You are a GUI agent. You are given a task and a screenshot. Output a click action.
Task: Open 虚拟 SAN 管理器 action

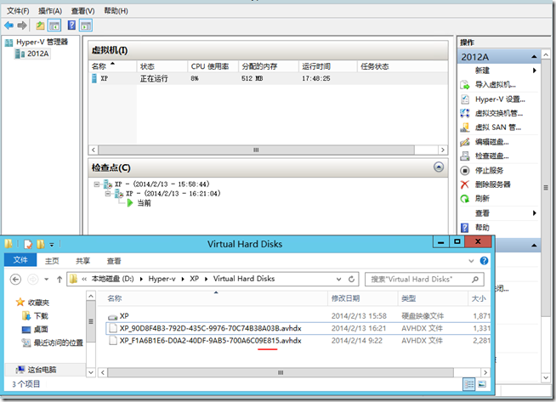[x=498, y=127]
